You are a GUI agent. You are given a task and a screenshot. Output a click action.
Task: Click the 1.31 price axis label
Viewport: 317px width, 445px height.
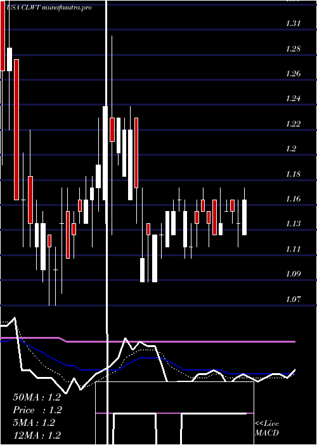point(293,24)
